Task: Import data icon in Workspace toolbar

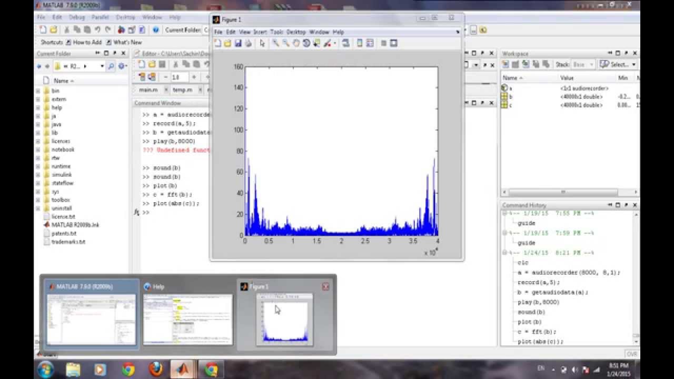Action: (525, 64)
